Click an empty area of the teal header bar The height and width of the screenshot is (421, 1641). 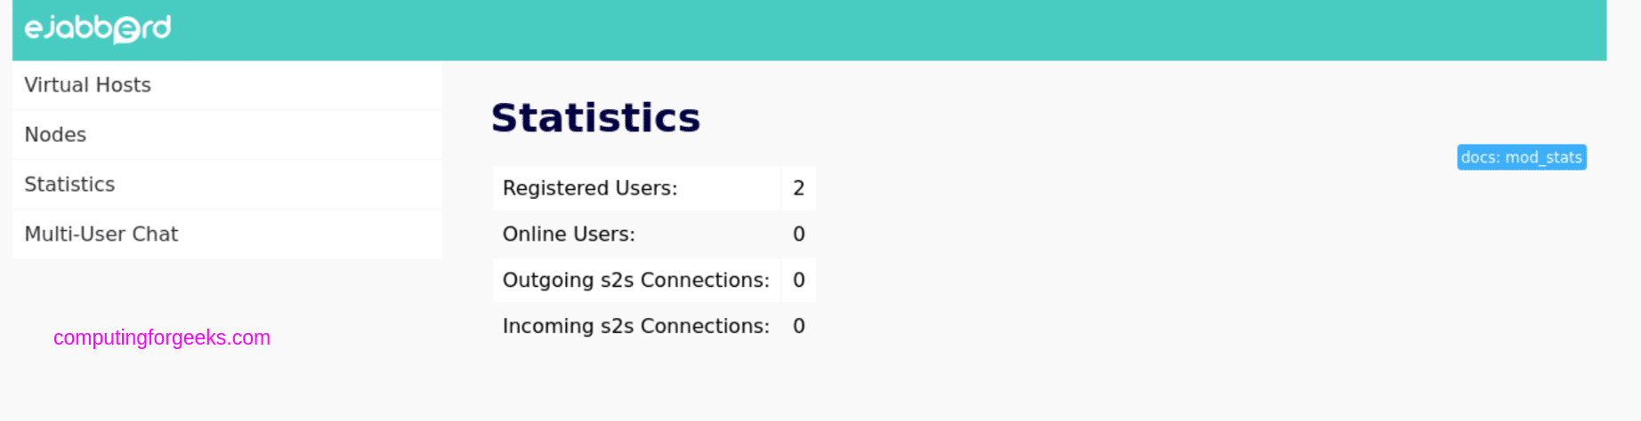point(890,30)
